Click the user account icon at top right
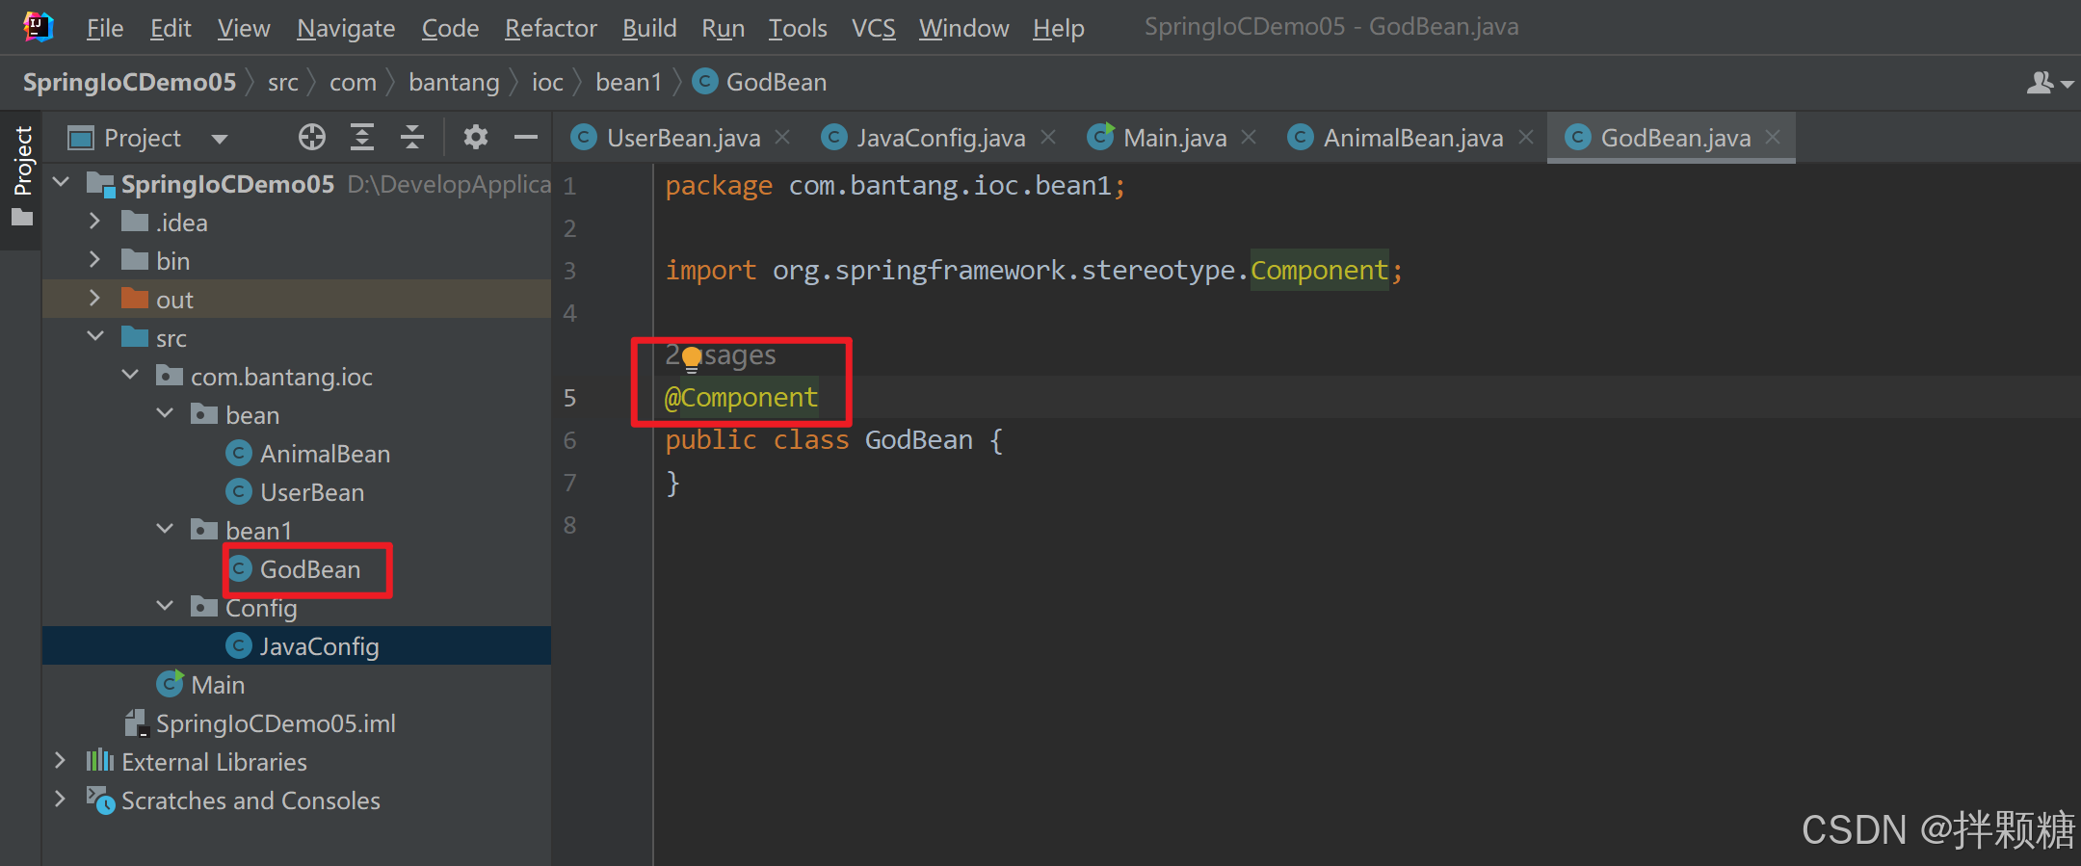The height and width of the screenshot is (866, 2081). (2049, 83)
